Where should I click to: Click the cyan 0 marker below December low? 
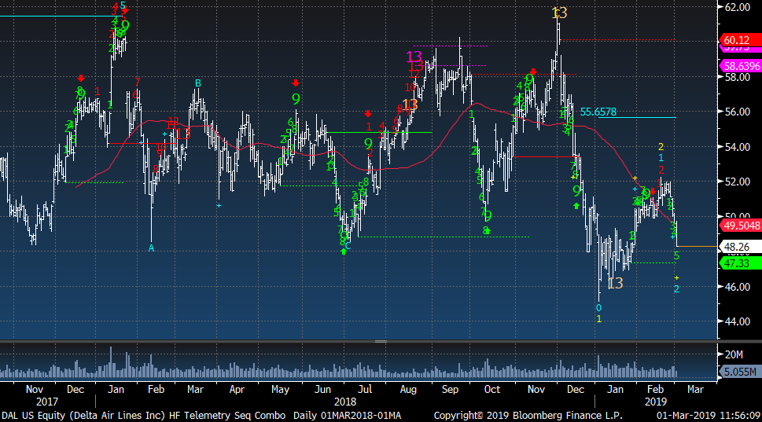coord(598,308)
